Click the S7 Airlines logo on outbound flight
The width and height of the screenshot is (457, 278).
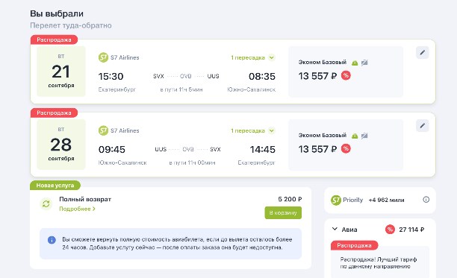click(103, 57)
